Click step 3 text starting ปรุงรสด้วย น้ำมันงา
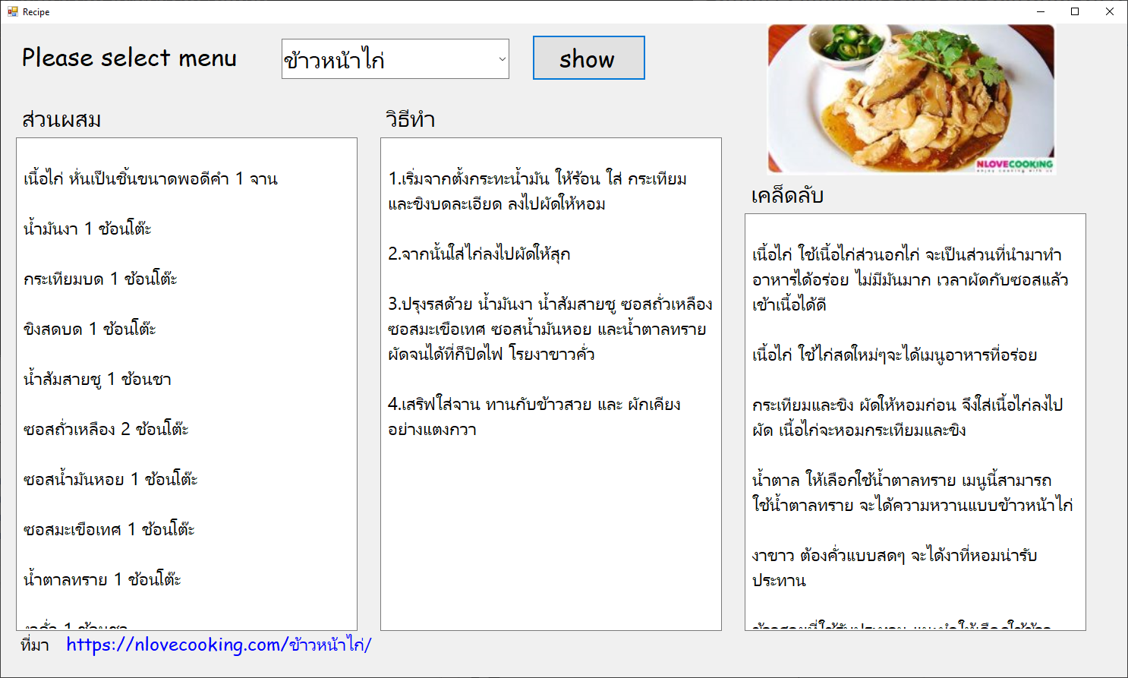 pyautogui.click(x=550, y=329)
